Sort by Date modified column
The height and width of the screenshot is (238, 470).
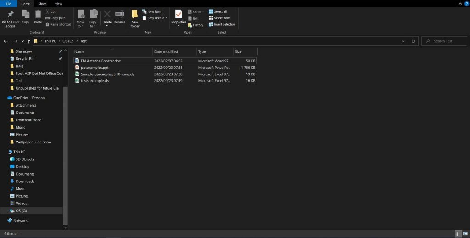(174, 51)
